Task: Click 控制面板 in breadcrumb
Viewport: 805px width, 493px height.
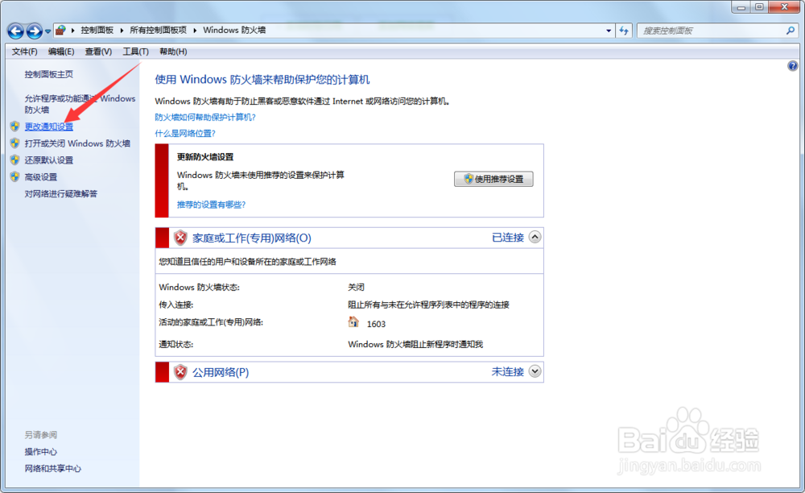Action: click(x=97, y=31)
